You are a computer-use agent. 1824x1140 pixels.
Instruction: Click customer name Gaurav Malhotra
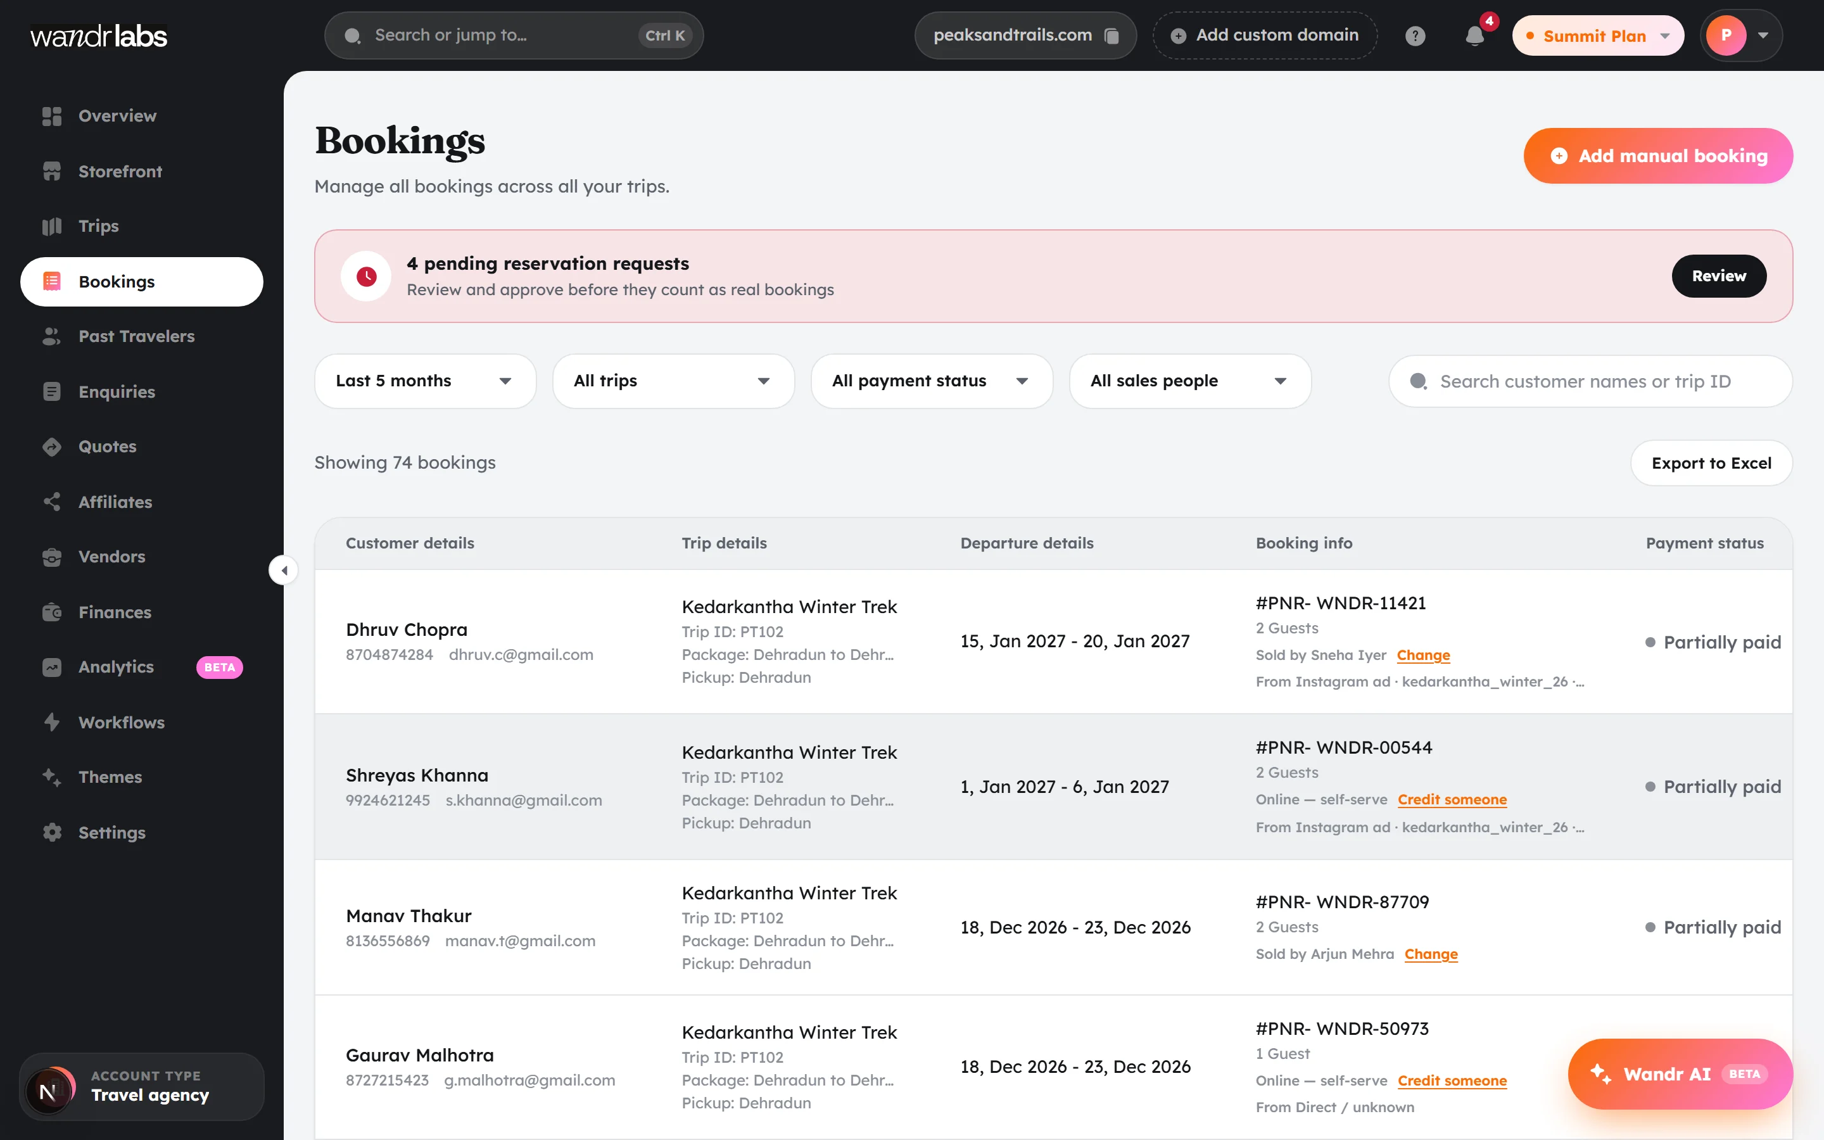click(420, 1054)
